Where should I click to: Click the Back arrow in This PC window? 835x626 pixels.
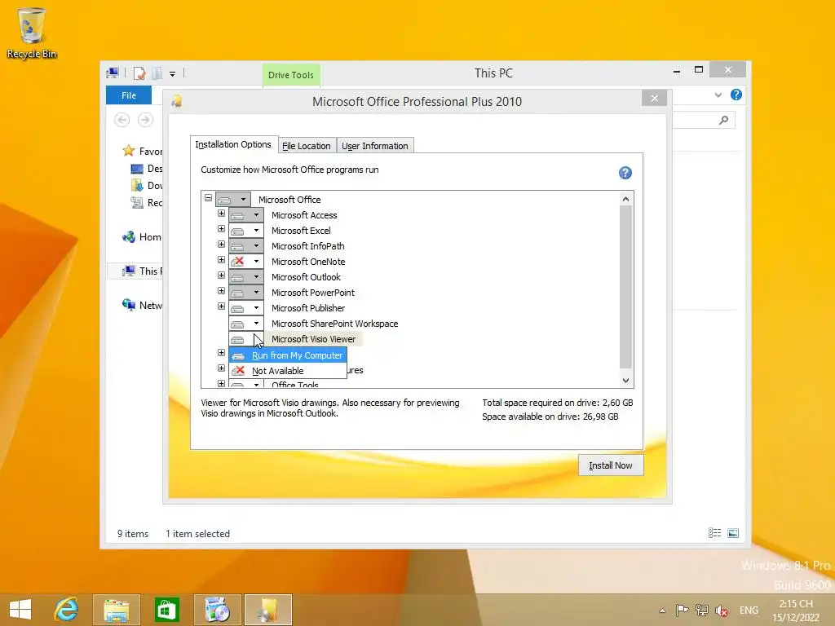(x=122, y=120)
